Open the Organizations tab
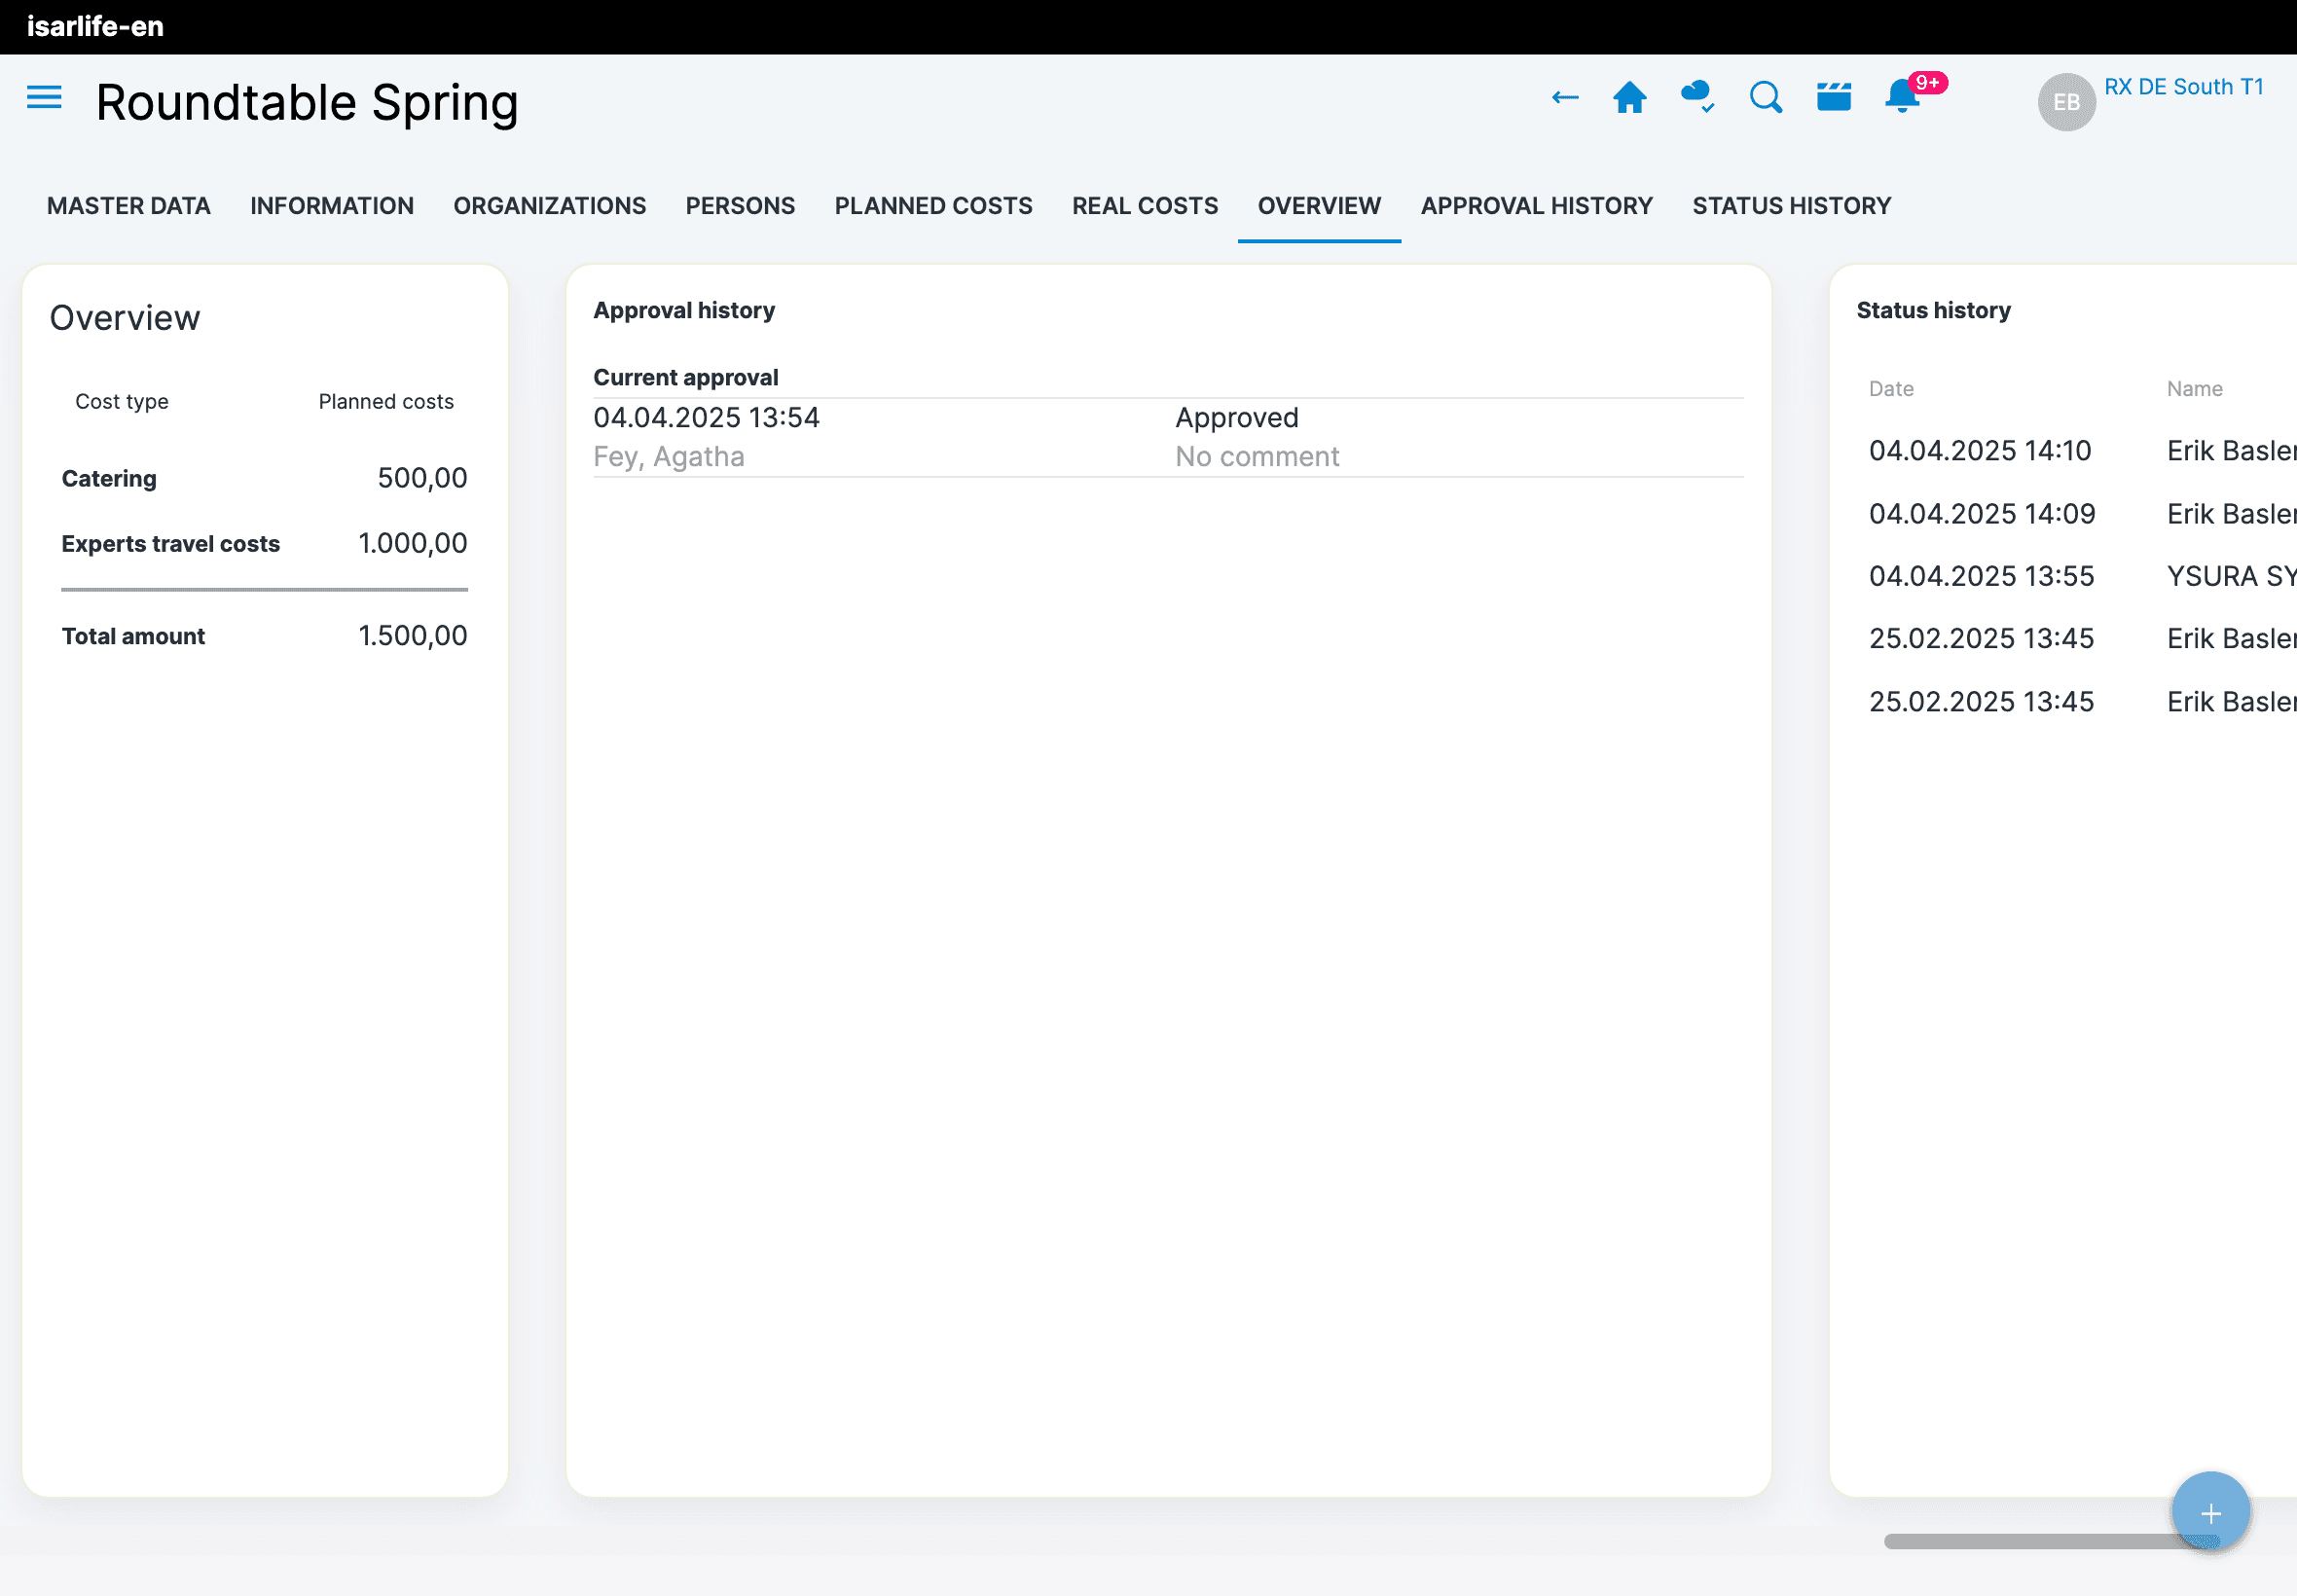Screen dimensions: 2297x1596 (x=549, y=206)
